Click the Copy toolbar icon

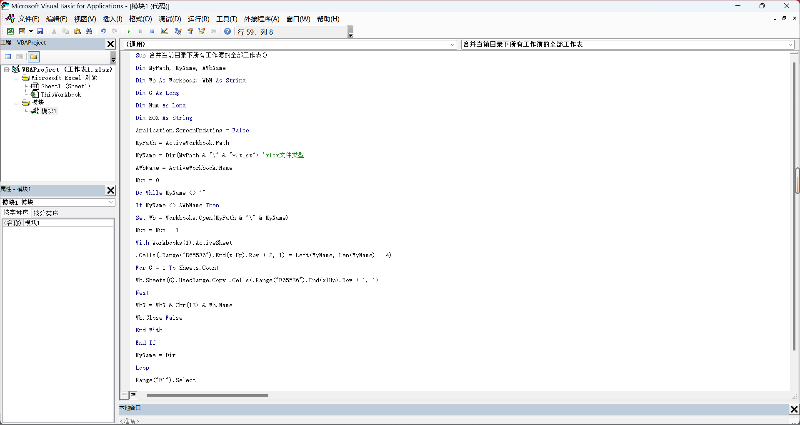pos(65,32)
